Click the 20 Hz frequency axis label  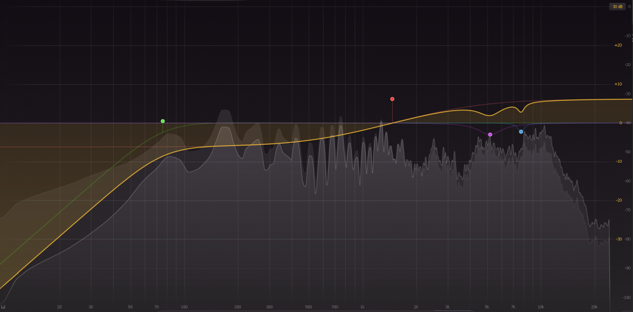59,307
